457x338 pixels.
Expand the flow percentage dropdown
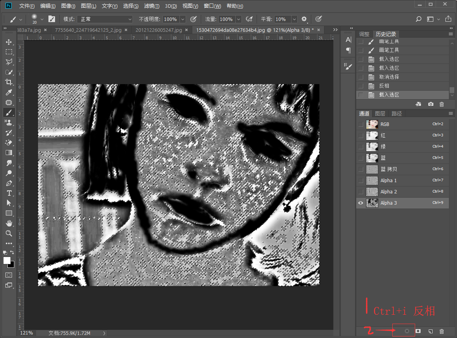point(238,19)
